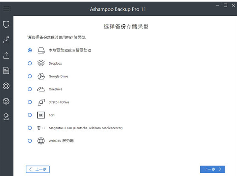
Task: Click the WebDAV globe icon
Action: 41,141
